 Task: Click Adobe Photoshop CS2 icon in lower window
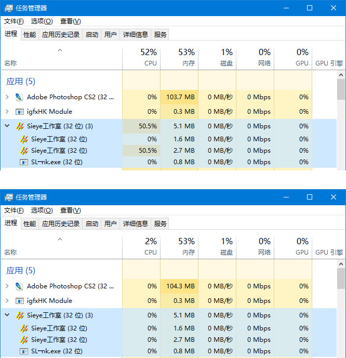(x=19, y=286)
